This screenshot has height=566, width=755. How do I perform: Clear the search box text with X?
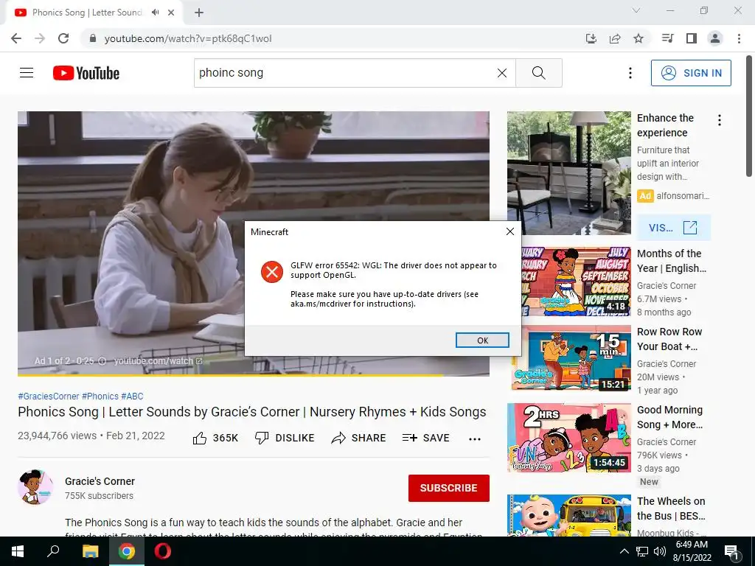point(501,73)
